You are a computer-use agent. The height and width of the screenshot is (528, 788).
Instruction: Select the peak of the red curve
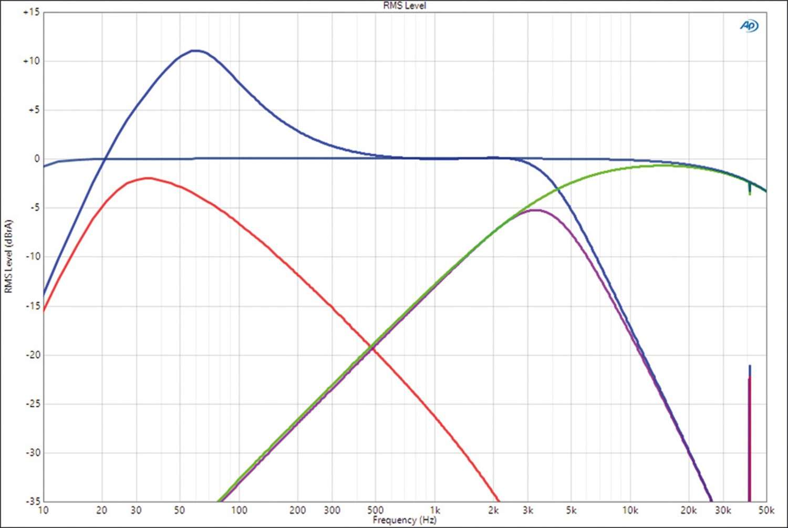click(148, 178)
